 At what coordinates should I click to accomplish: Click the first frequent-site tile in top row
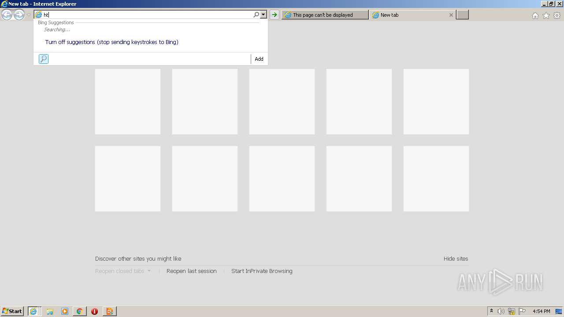click(x=128, y=102)
